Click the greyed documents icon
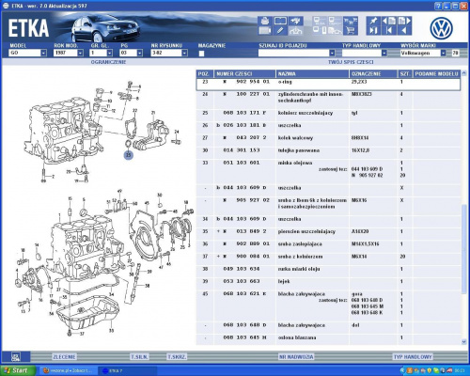Screen dimensions: 470x376 335,30
